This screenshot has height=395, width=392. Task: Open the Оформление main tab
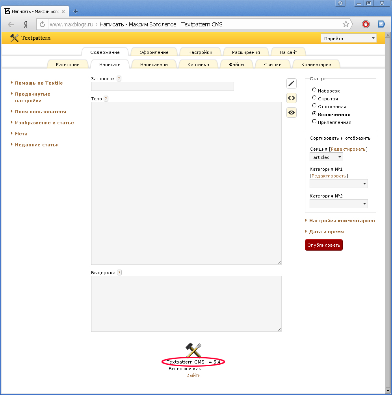click(x=154, y=52)
